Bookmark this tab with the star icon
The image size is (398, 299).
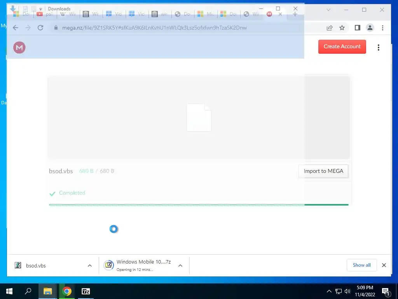(x=342, y=28)
